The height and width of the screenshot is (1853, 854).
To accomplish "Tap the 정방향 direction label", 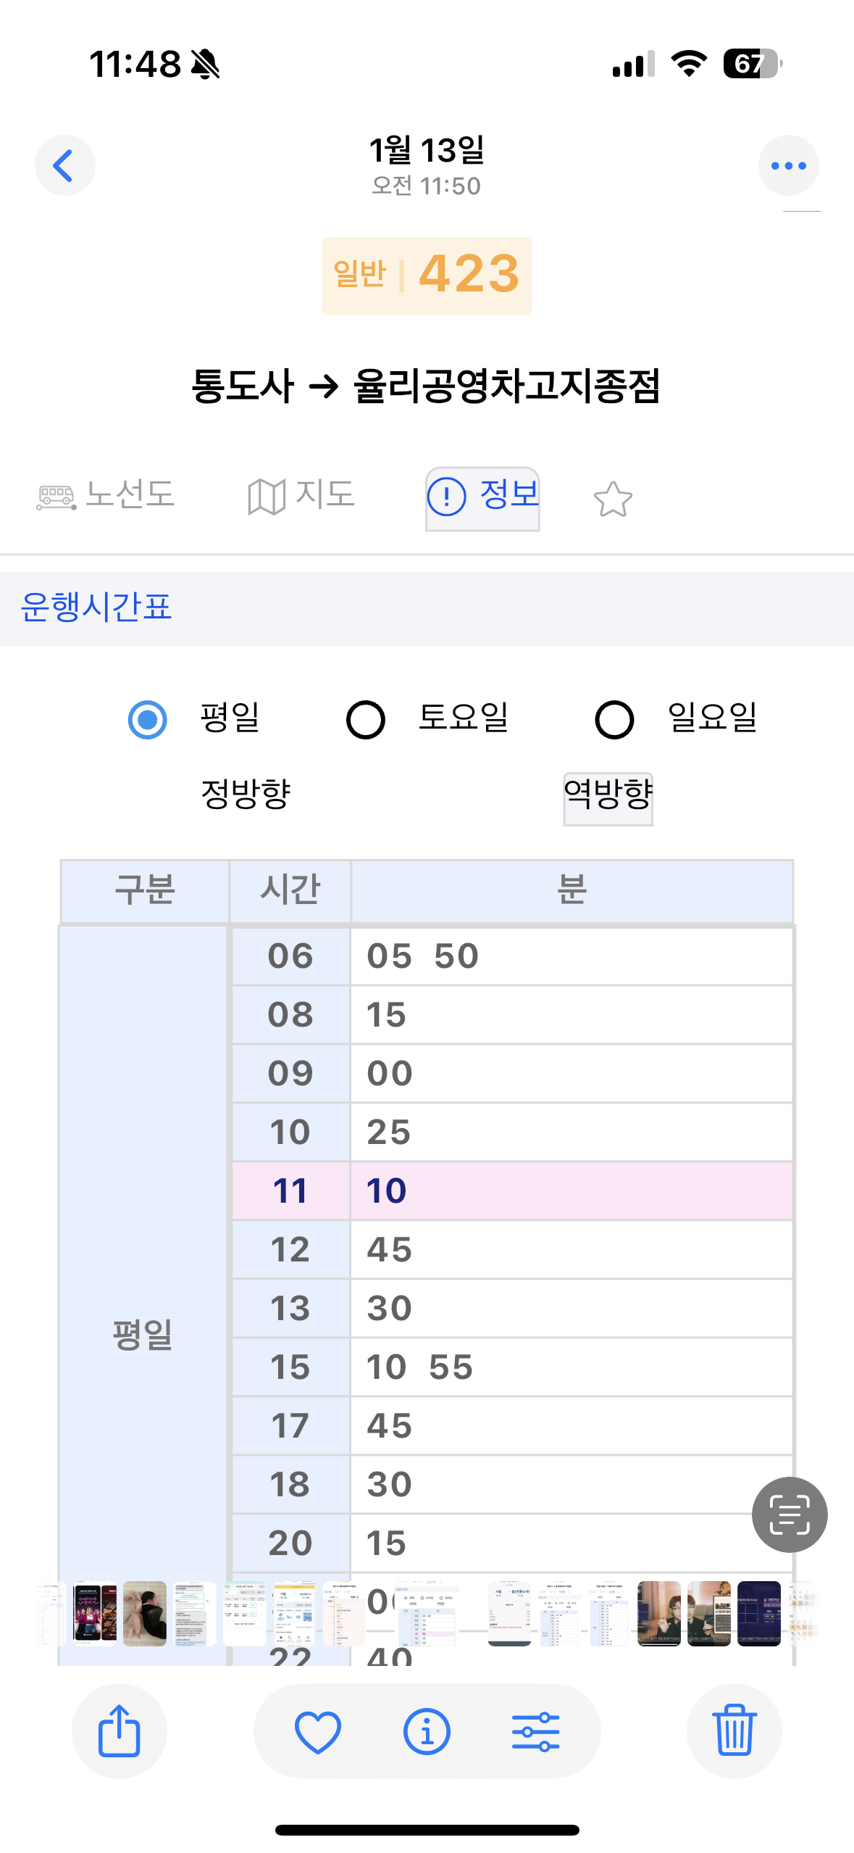I will (x=246, y=794).
